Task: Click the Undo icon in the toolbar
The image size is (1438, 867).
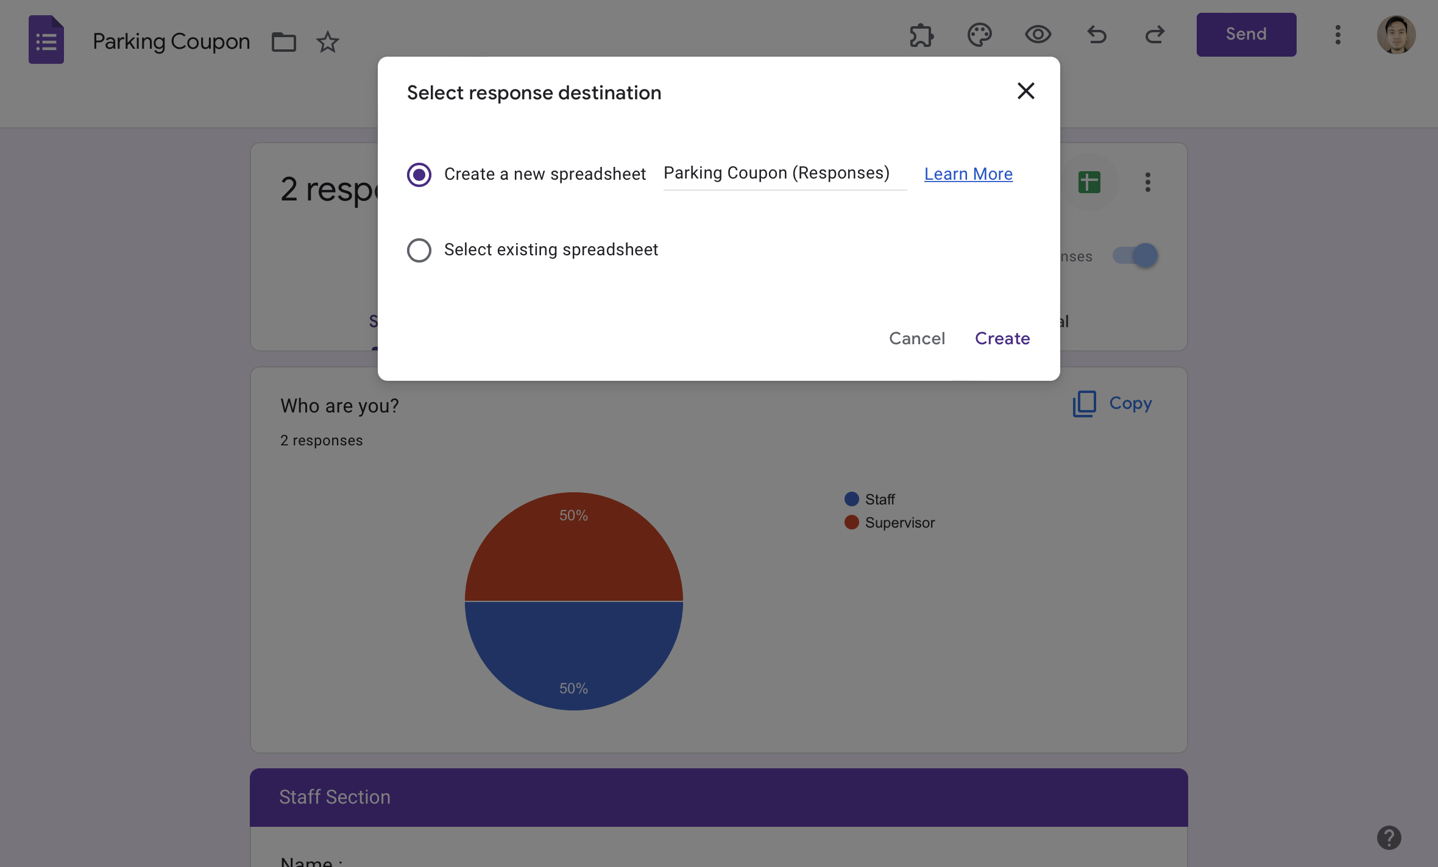Action: 1097,35
